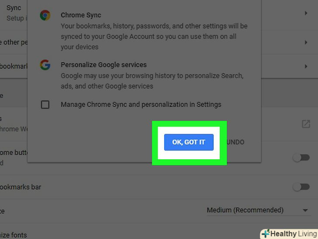This screenshot has height=239, width=318.
Task: Click the Healthy Living watermark text
Action: (x=294, y=234)
